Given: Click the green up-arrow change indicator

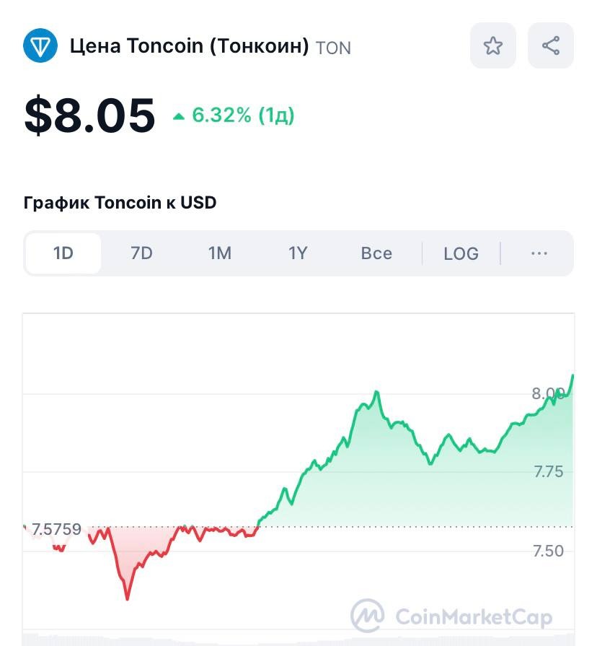Looking at the screenshot, I should click(x=179, y=116).
